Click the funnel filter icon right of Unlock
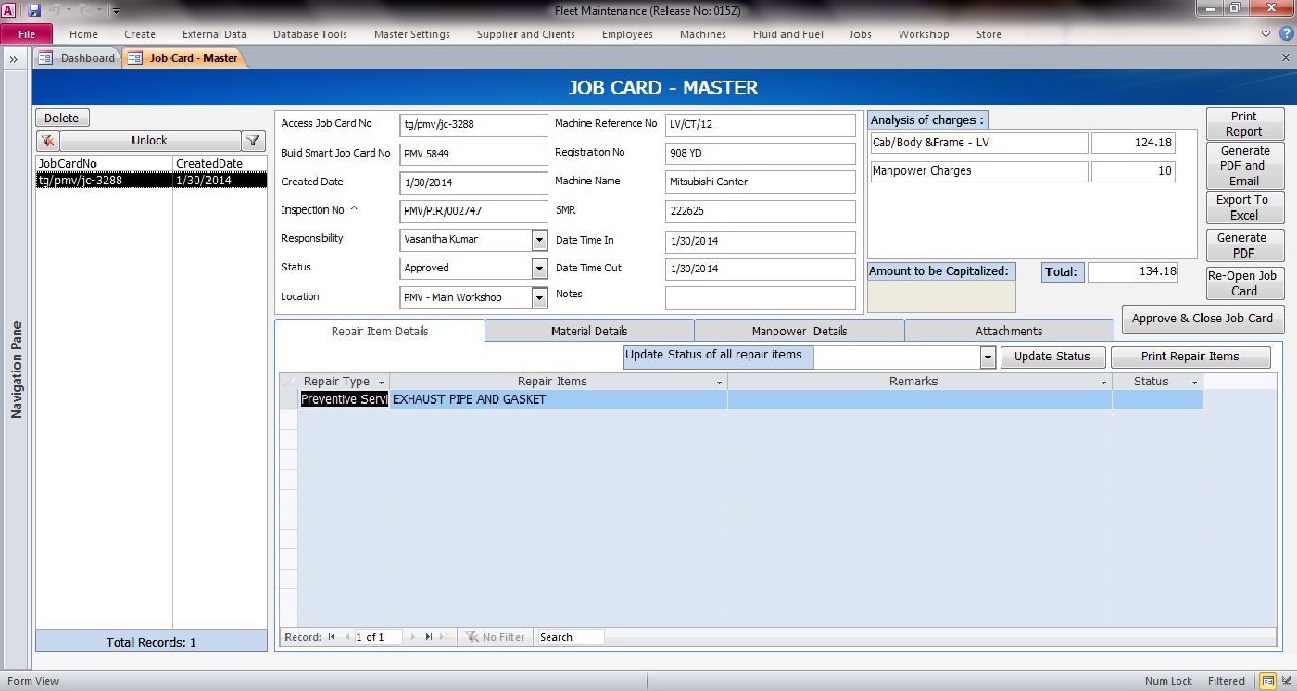 click(x=253, y=141)
